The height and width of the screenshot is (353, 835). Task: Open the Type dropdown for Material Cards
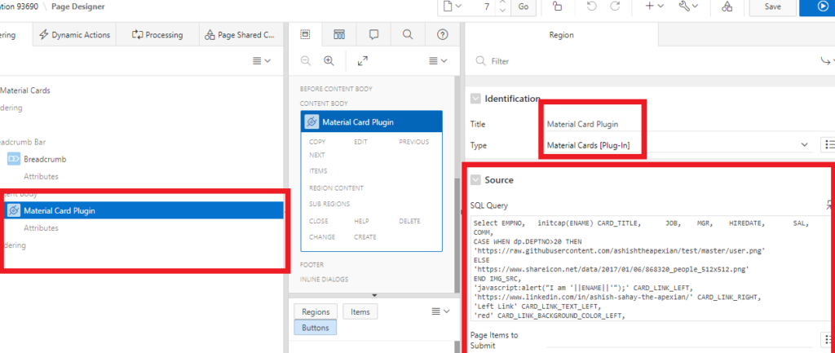[x=803, y=145]
